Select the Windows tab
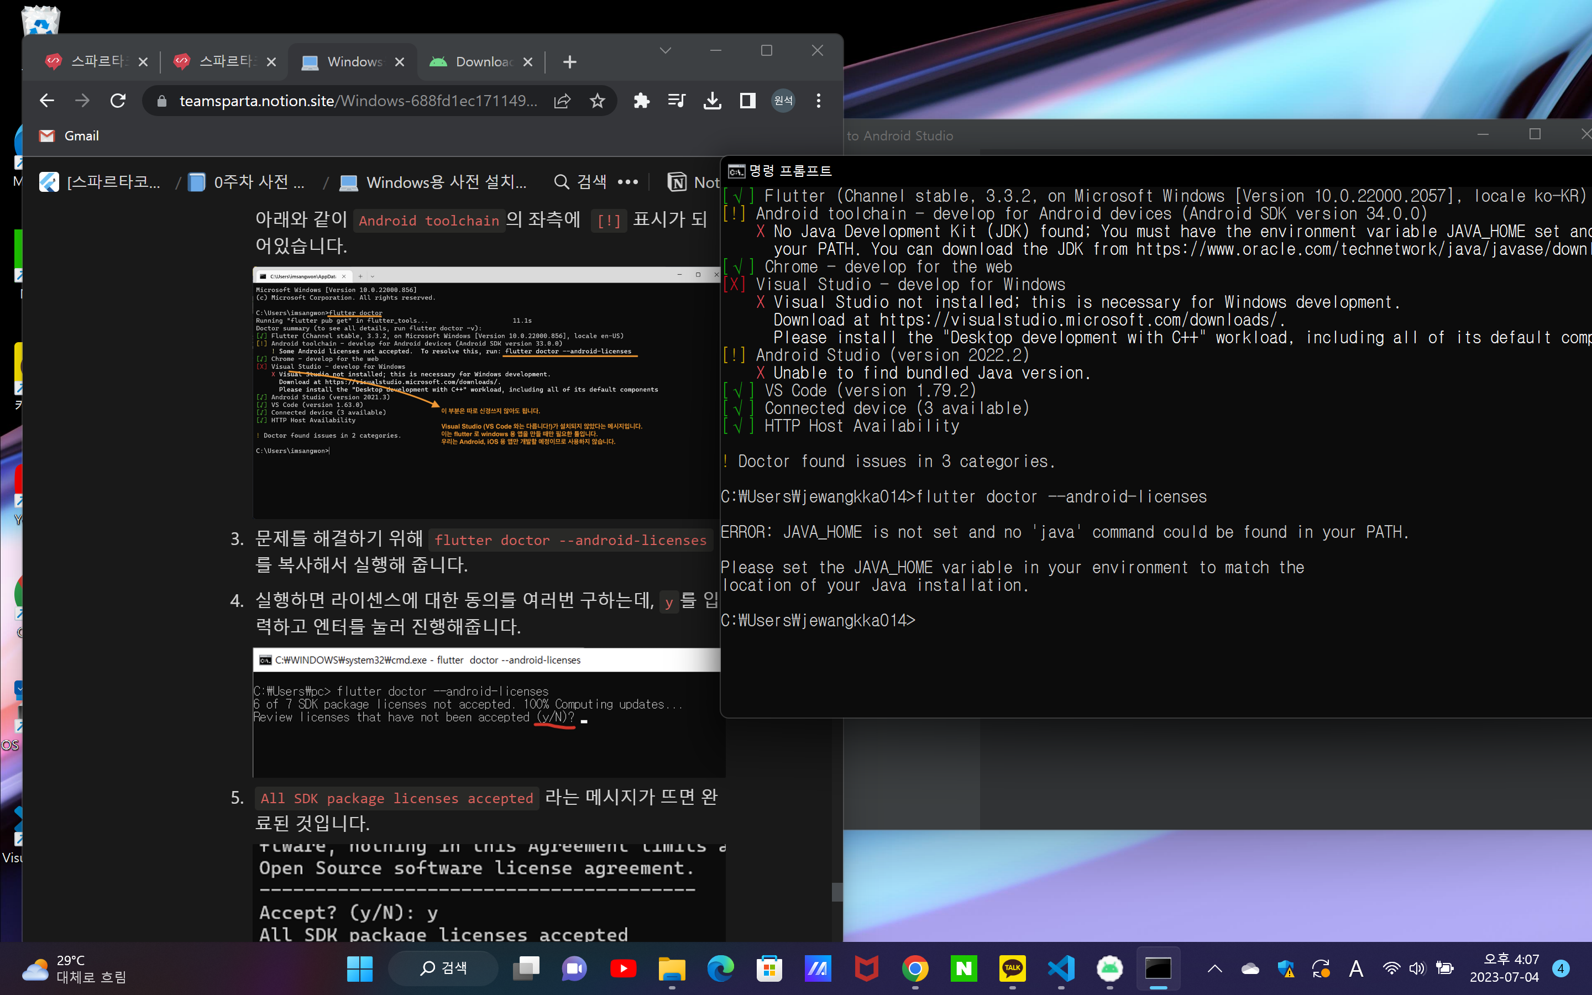The width and height of the screenshot is (1592, 995). point(352,62)
